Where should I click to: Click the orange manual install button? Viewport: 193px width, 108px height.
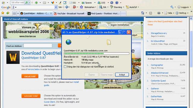click(x=30, y=76)
